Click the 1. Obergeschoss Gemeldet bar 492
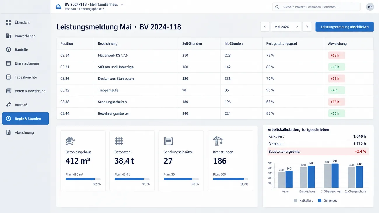 point(335,176)
